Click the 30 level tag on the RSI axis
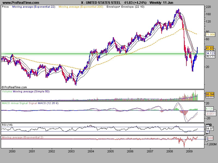218x163 pixels. click(x=207, y=131)
